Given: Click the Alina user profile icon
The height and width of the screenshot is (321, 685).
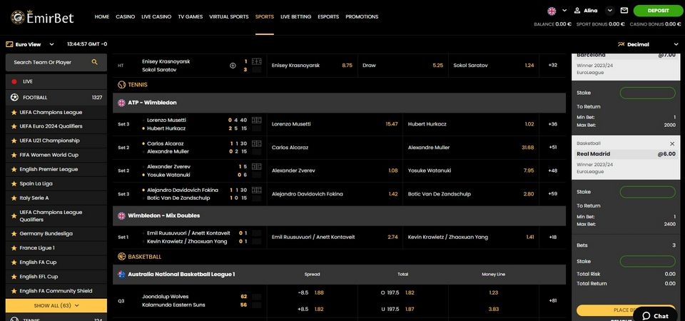Looking at the screenshot, I should (577, 11).
